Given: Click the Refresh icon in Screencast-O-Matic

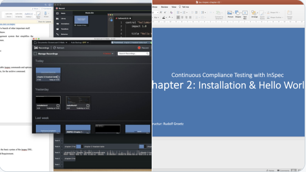Looking at the screenshot, I should tap(54, 48).
